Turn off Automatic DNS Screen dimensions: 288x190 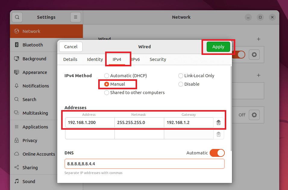click(217, 153)
